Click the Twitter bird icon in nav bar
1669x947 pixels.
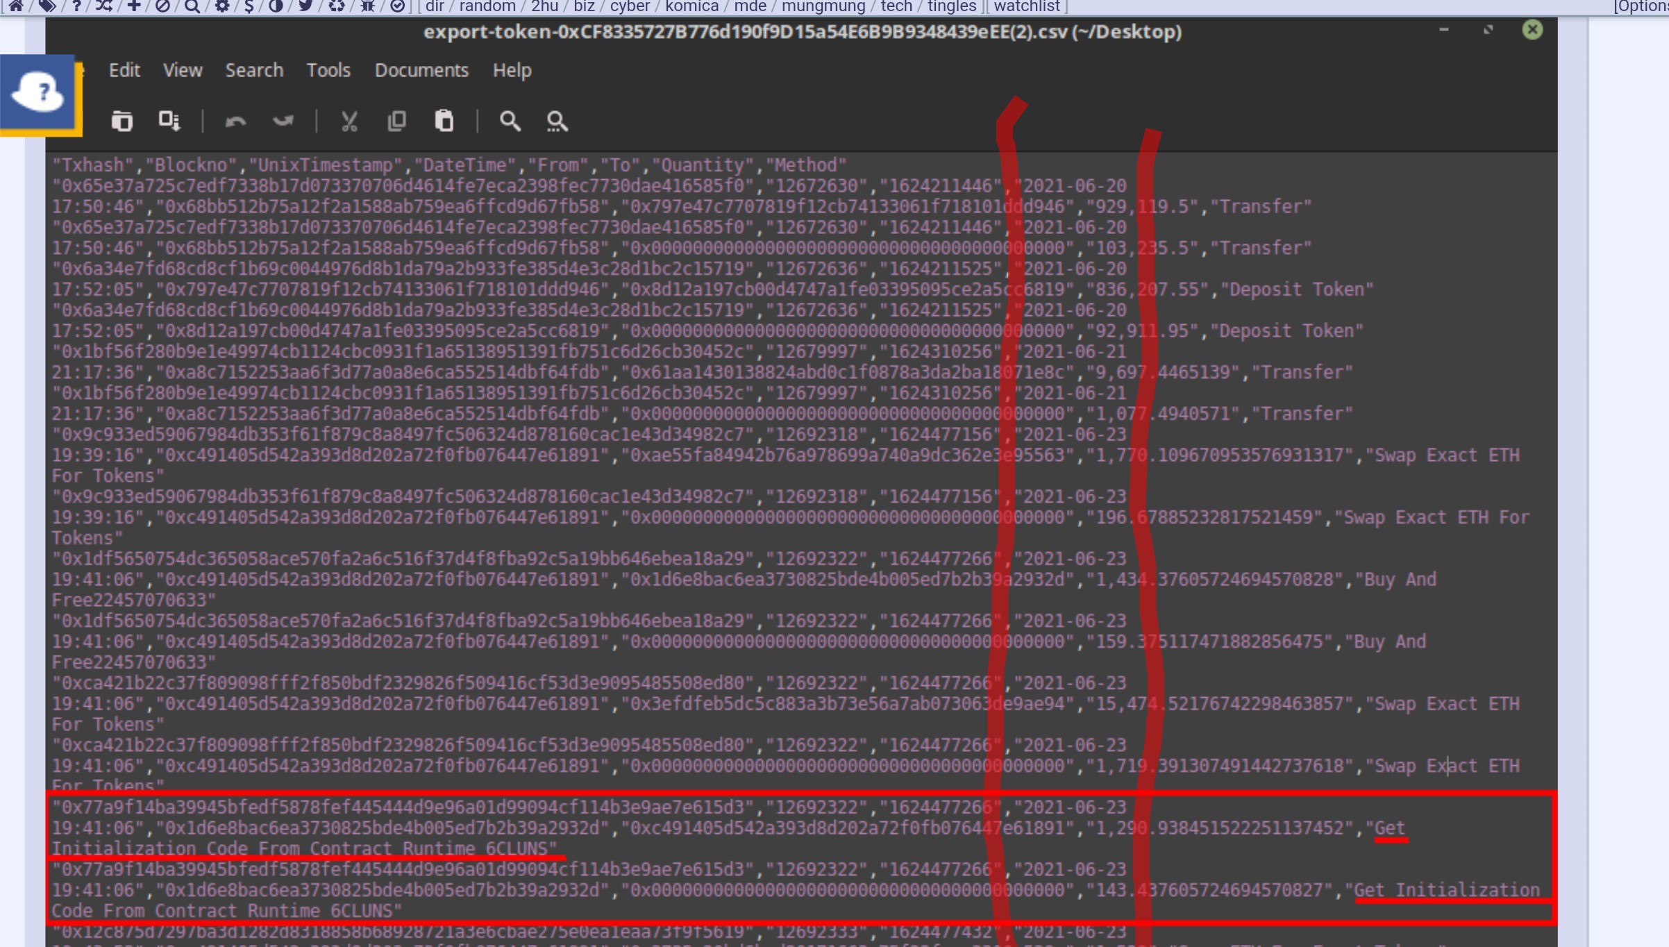point(305,6)
